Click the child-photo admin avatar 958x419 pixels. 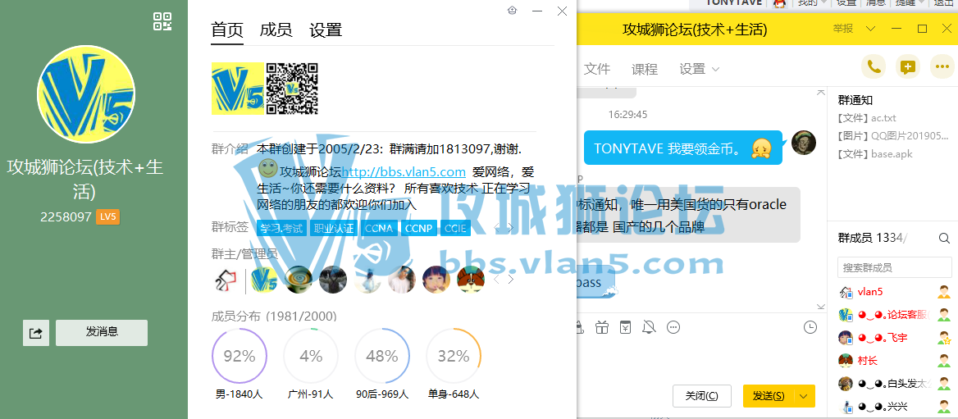click(437, 280)
